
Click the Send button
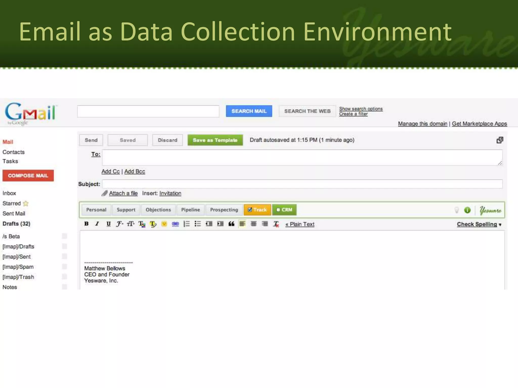pyautogui.click(x=91, y=140)
